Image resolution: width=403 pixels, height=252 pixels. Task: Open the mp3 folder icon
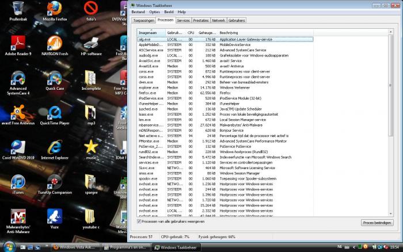[x=91, y=115]
